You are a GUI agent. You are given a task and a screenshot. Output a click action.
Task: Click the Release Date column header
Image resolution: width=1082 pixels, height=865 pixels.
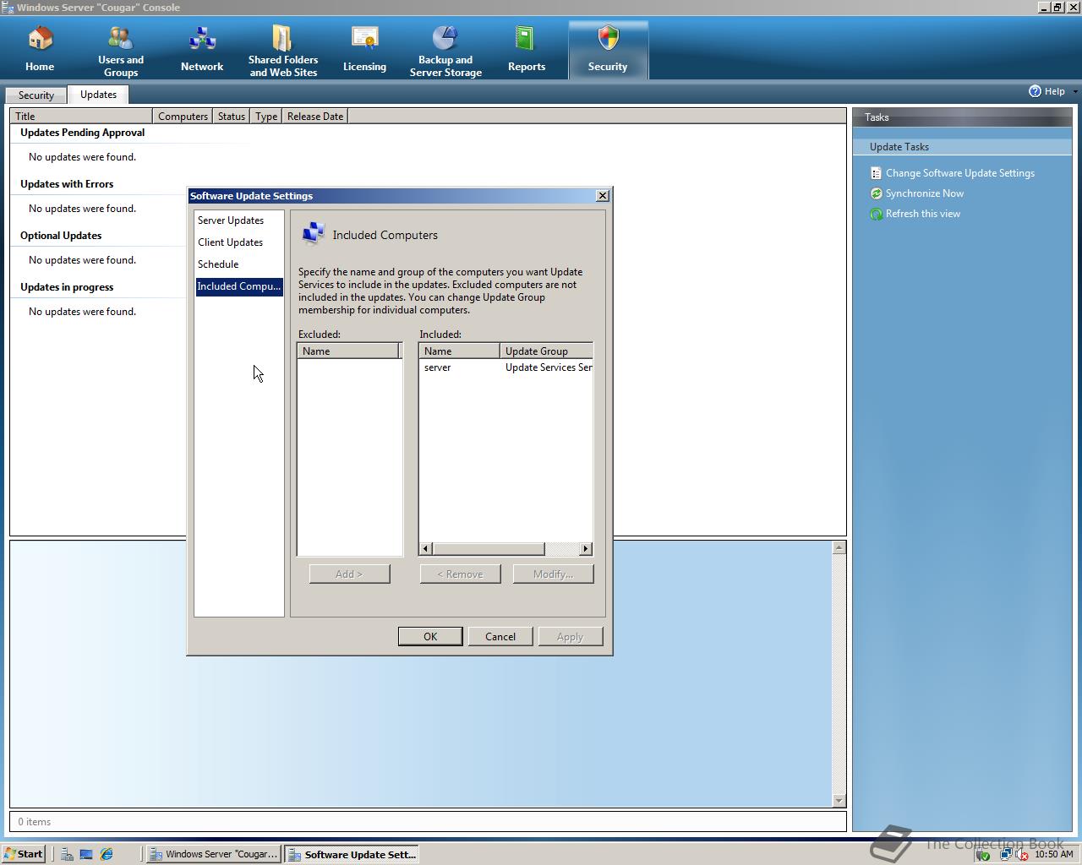tap(315, 116)
